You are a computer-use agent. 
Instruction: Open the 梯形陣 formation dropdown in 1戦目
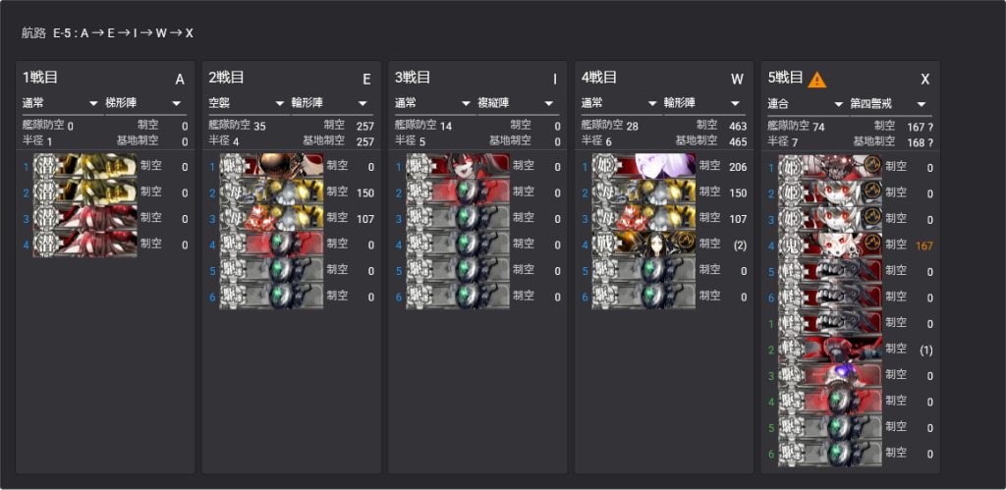point(143,103)
